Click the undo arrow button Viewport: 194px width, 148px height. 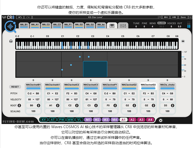coord(20,17)
